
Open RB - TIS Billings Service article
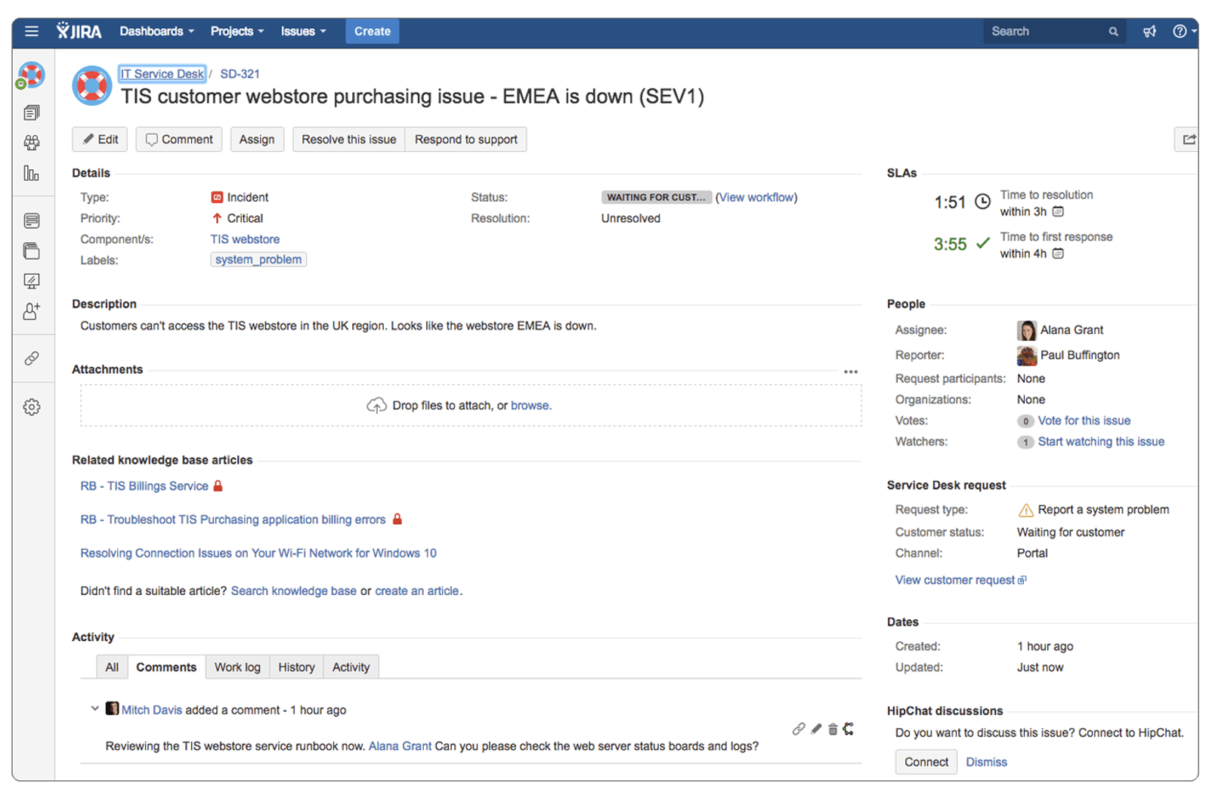click(144, 486)
